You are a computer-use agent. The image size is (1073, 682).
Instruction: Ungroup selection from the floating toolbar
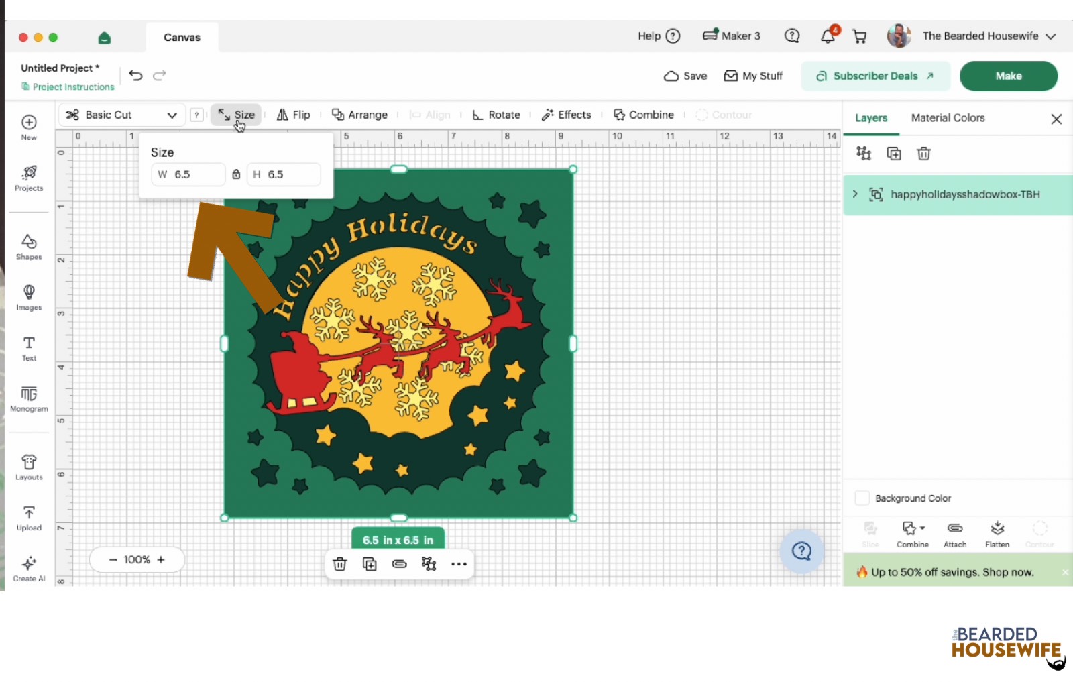pos(429,564)
